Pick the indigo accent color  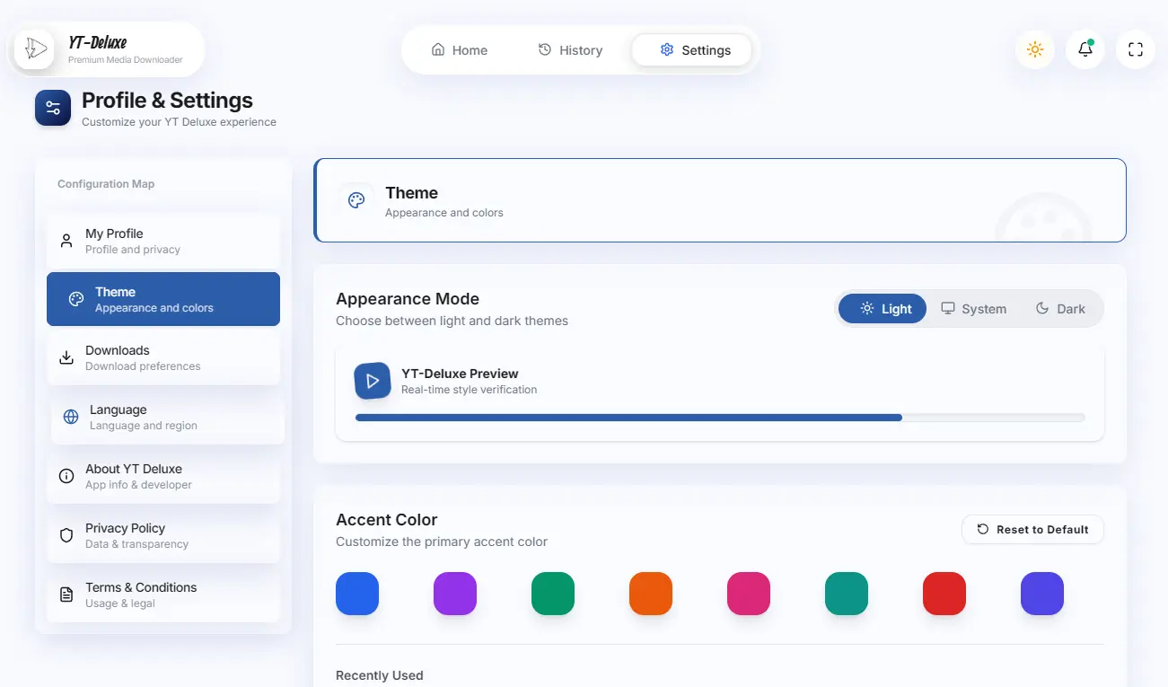pyautogui.click(x=1042, y=594)
